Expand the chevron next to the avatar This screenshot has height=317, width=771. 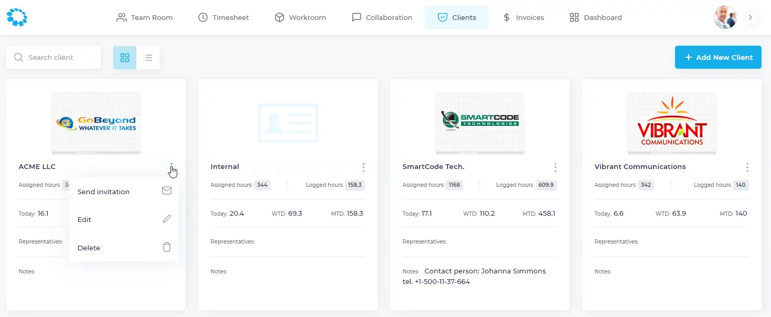[751, 17]
